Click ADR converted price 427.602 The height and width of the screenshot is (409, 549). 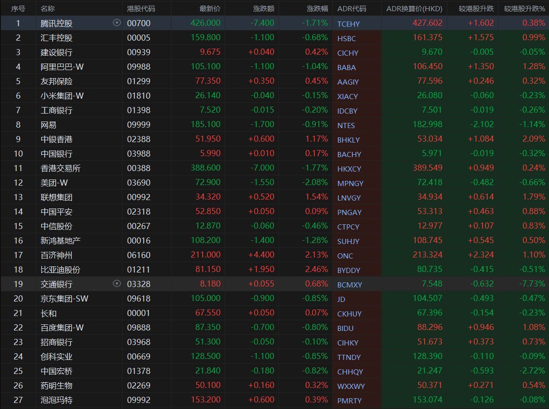[428, 23]
